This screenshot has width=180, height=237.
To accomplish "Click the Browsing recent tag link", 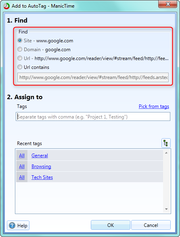I will point(41,166).
